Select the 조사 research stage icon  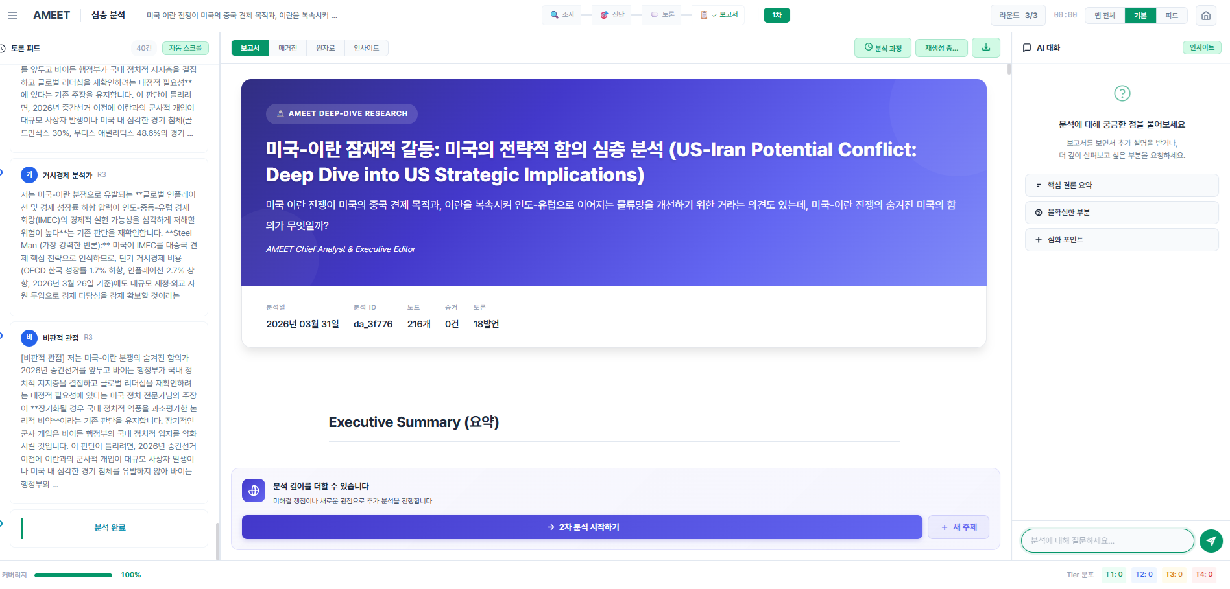point(562,14)
